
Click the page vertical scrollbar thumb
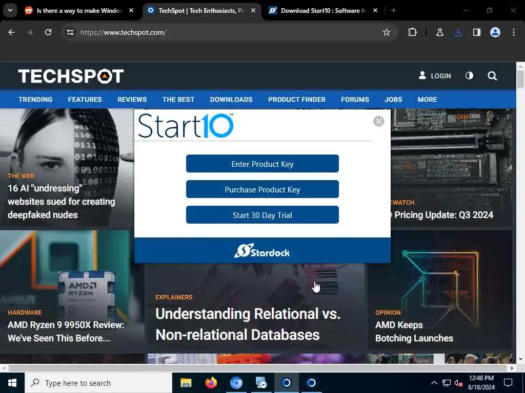[520, 79]
